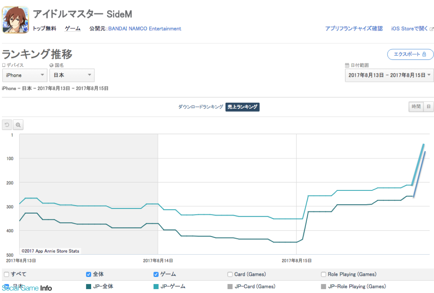Click the JP-全体 legend label
This screenshot has width=434, height=293.
tap(103, 286)
